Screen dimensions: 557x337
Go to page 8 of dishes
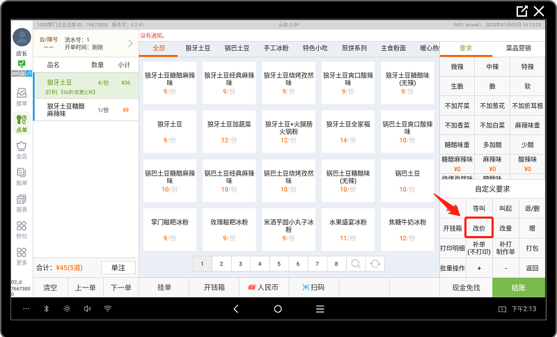pos(336,264)
